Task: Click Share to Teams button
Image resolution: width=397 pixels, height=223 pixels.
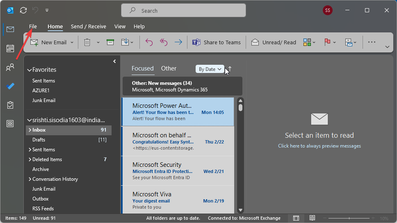Action: tap(217, 42)
